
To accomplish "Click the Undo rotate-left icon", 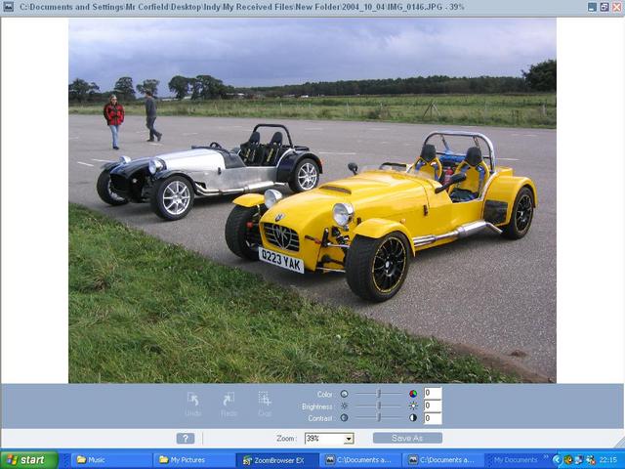I will pos(193,399).
